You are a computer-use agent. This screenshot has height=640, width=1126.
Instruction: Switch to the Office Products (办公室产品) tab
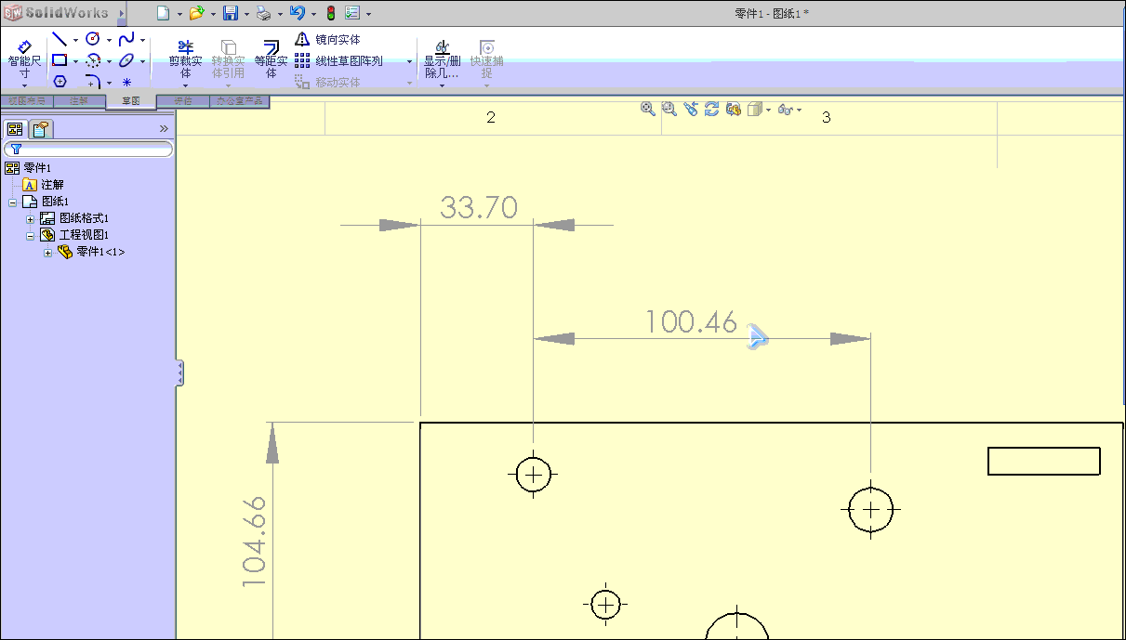239,100
